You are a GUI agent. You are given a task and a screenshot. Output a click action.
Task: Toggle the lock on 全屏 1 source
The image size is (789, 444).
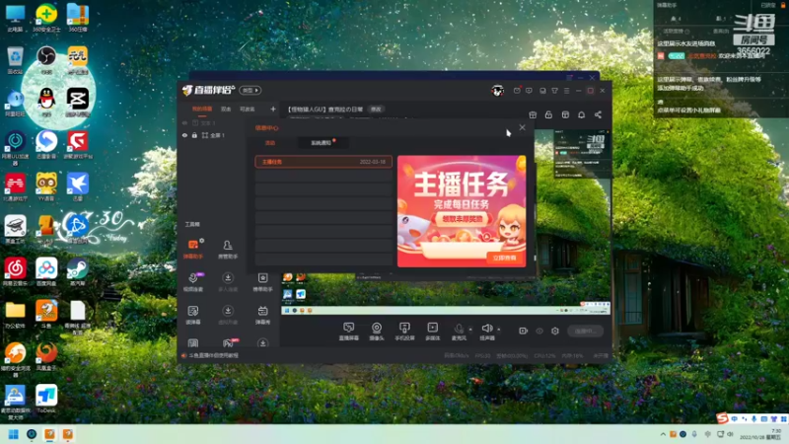point(194,135)
